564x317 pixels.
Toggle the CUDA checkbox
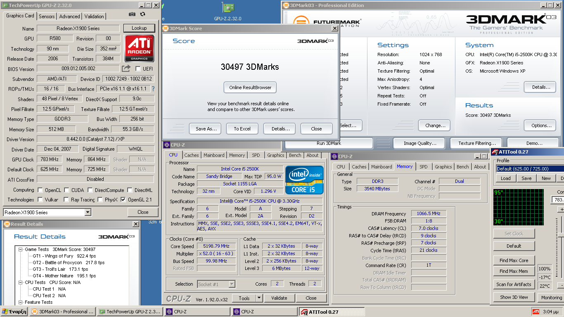tap(66, 190)
